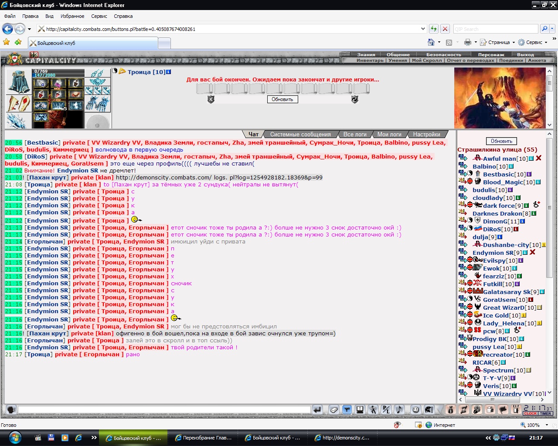Click the red X beside Endymion SR
This screenshot has height=446, width=558.
tap(532, 252)
